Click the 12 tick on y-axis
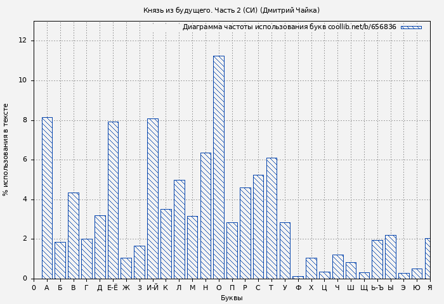The image size is (444, 304). coord(23,41)
